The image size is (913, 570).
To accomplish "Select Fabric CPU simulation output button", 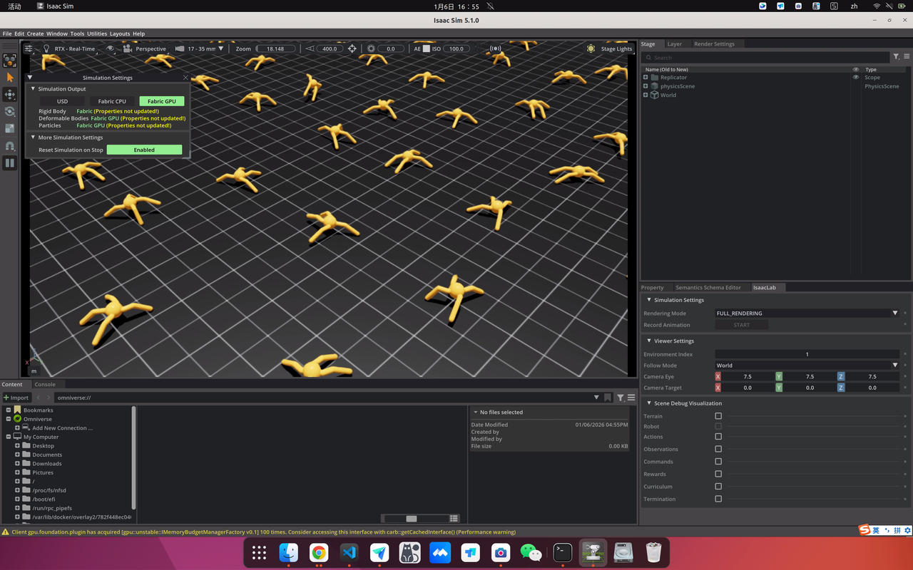I will [x=112, y=101].
